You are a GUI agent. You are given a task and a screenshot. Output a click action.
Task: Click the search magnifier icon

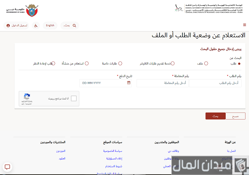pyautogui.click(x=74, y=26)
